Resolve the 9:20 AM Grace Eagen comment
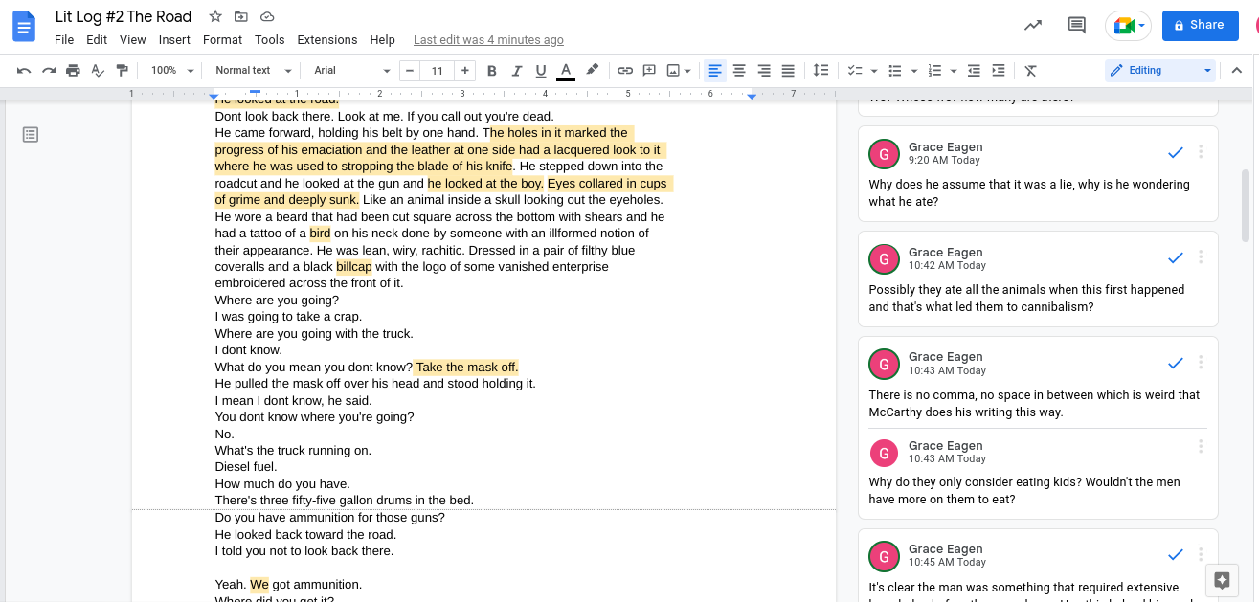 click(1176, 153)
